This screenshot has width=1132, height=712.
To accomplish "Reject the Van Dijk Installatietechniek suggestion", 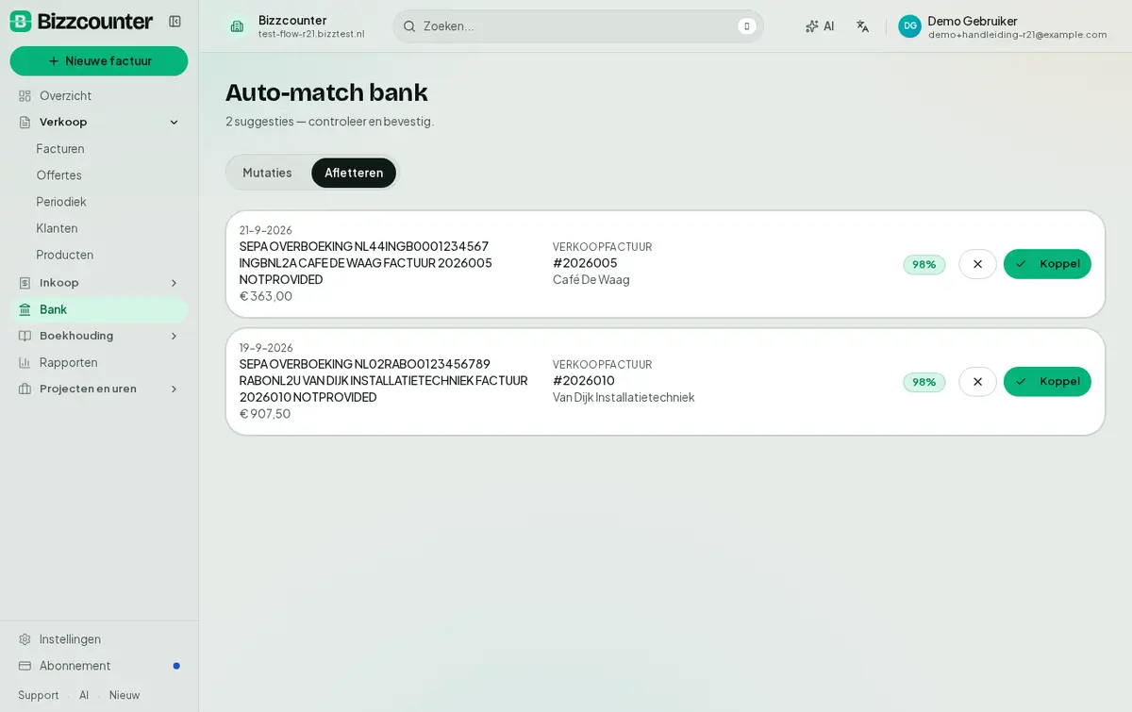I will tap(977, 382).
